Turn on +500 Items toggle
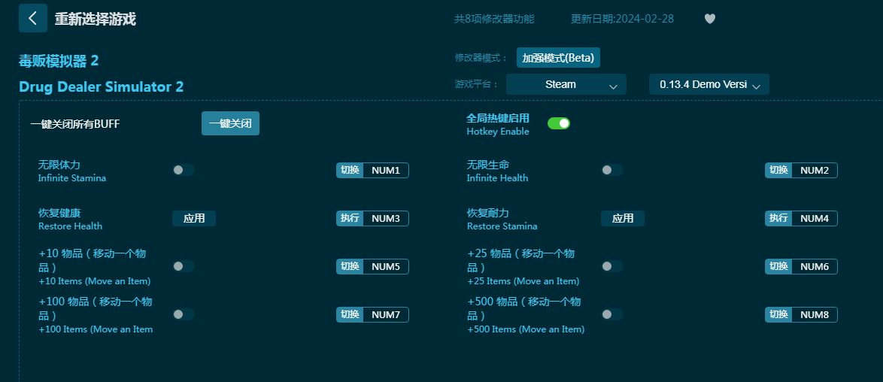 pyautogui.click(x=611, y=314)
